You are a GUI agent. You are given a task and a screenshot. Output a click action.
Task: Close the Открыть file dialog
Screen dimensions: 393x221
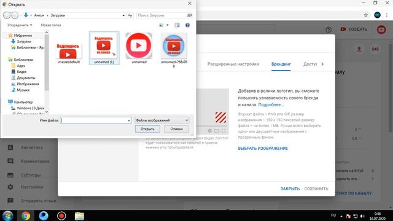(x=190, y=4)
